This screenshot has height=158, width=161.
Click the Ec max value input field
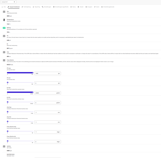[48, 93]
